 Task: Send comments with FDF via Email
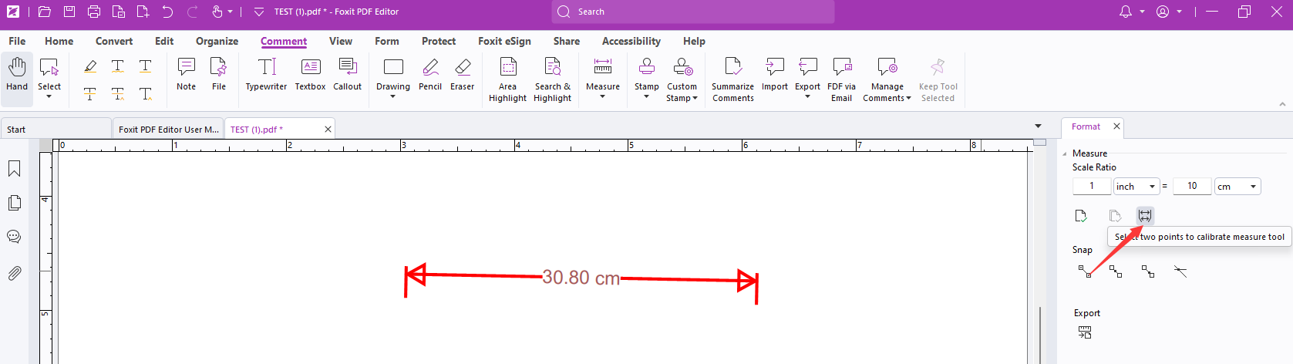click(842, 79)
